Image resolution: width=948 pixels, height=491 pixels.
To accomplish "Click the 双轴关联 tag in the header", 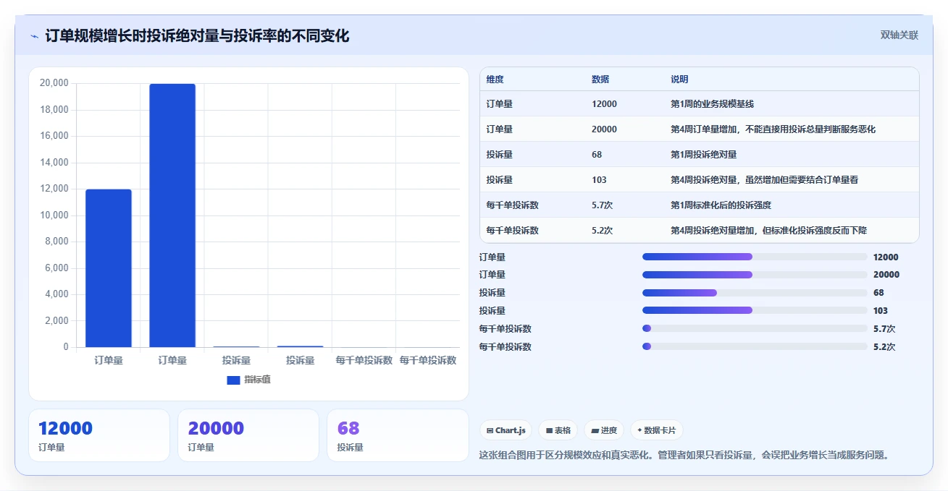I will click(899, 35).
